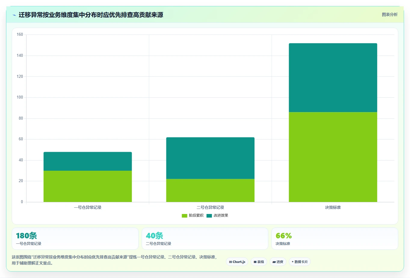Screen dimensions: 410x278
Task: Select green 阶段累积 bar for 二号仓异常记录
Action: tap(210, 191)
